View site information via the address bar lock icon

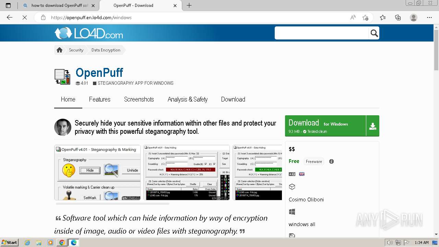[43, 17]
